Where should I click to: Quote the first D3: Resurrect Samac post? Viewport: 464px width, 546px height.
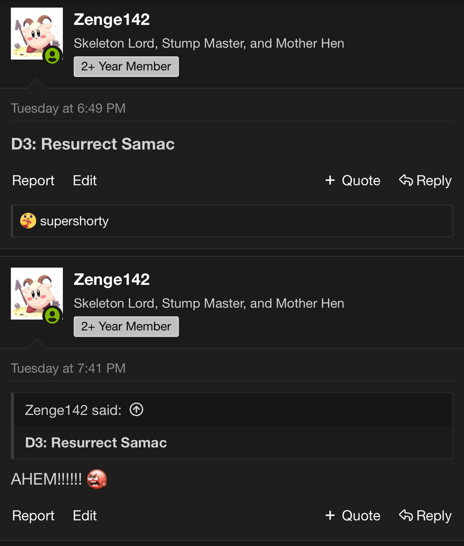click(x=353, y=181)
